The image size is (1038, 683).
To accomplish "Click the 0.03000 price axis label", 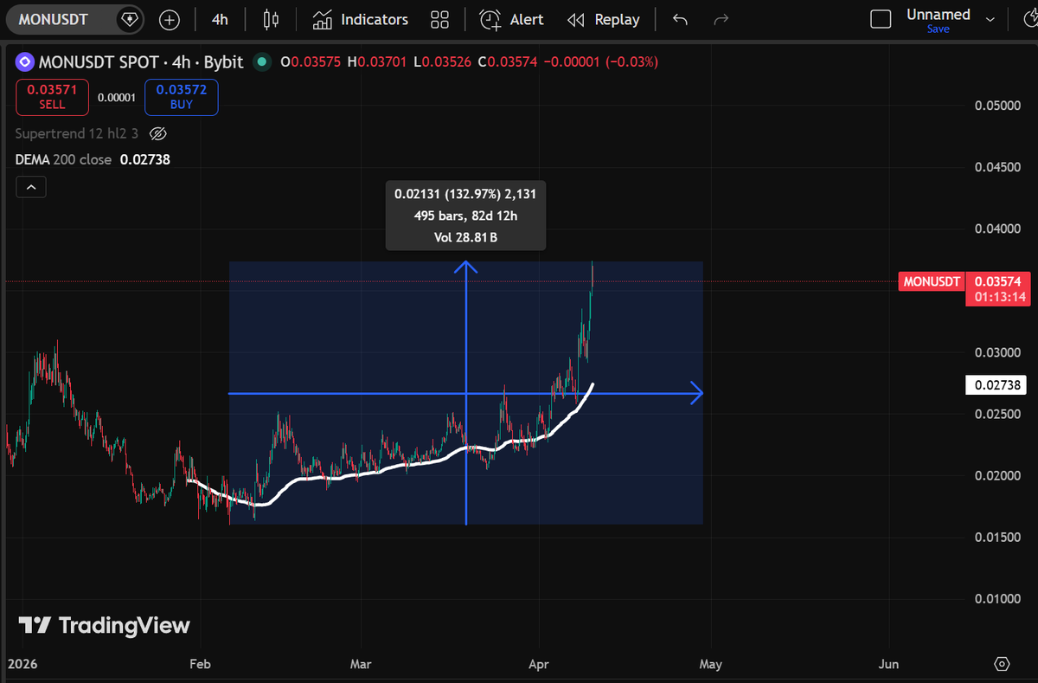I will tap(997, 352).
